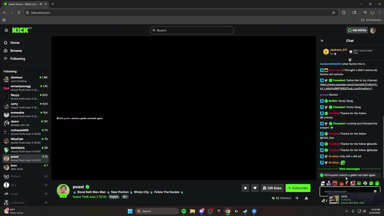
Task: Select the angry green face emote
Action: pos(359,183)
